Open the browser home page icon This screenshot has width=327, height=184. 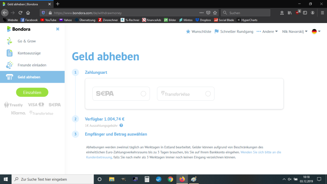(28, 13)
